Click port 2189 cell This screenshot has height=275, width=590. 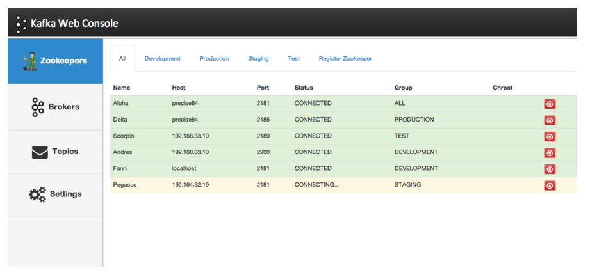[x=263, y=136]
